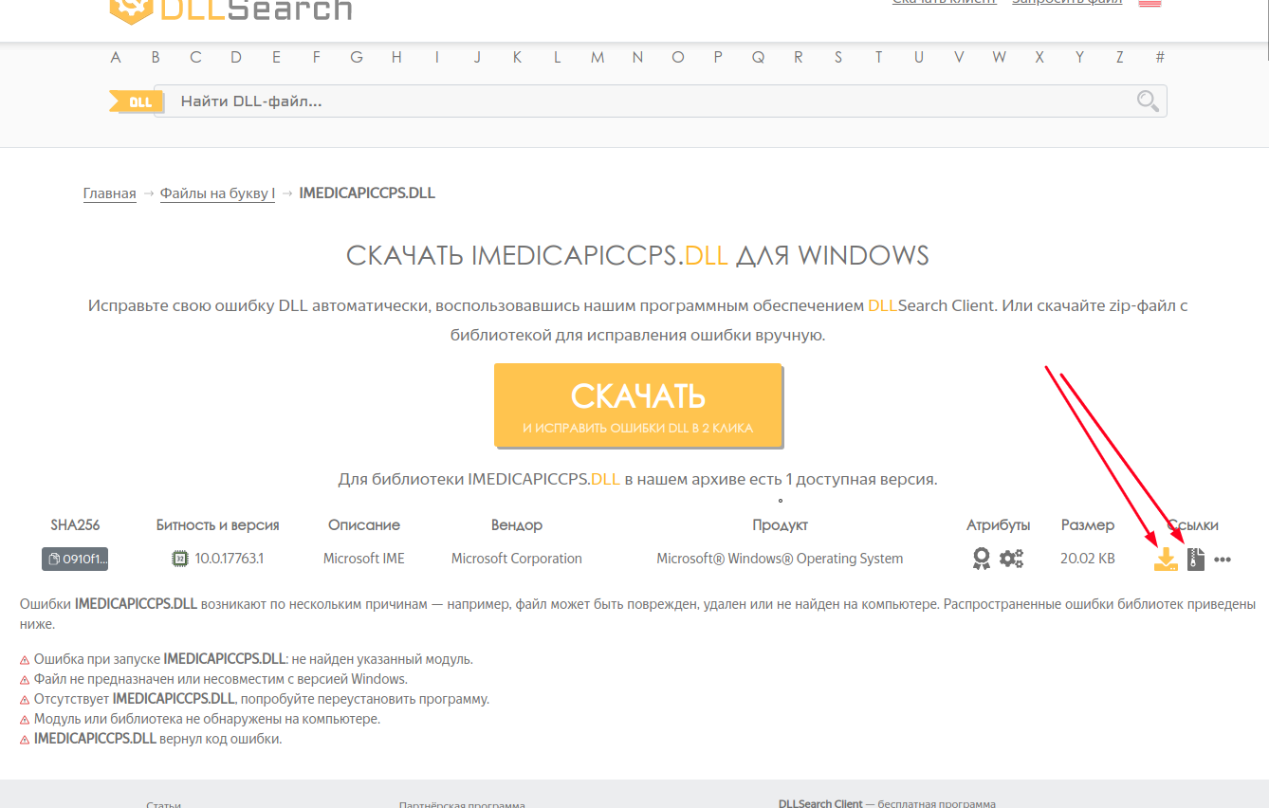Choose letter Z in the alphabet bar
The height and width of the screenshot is (808, 1269).
[1120, 57]
